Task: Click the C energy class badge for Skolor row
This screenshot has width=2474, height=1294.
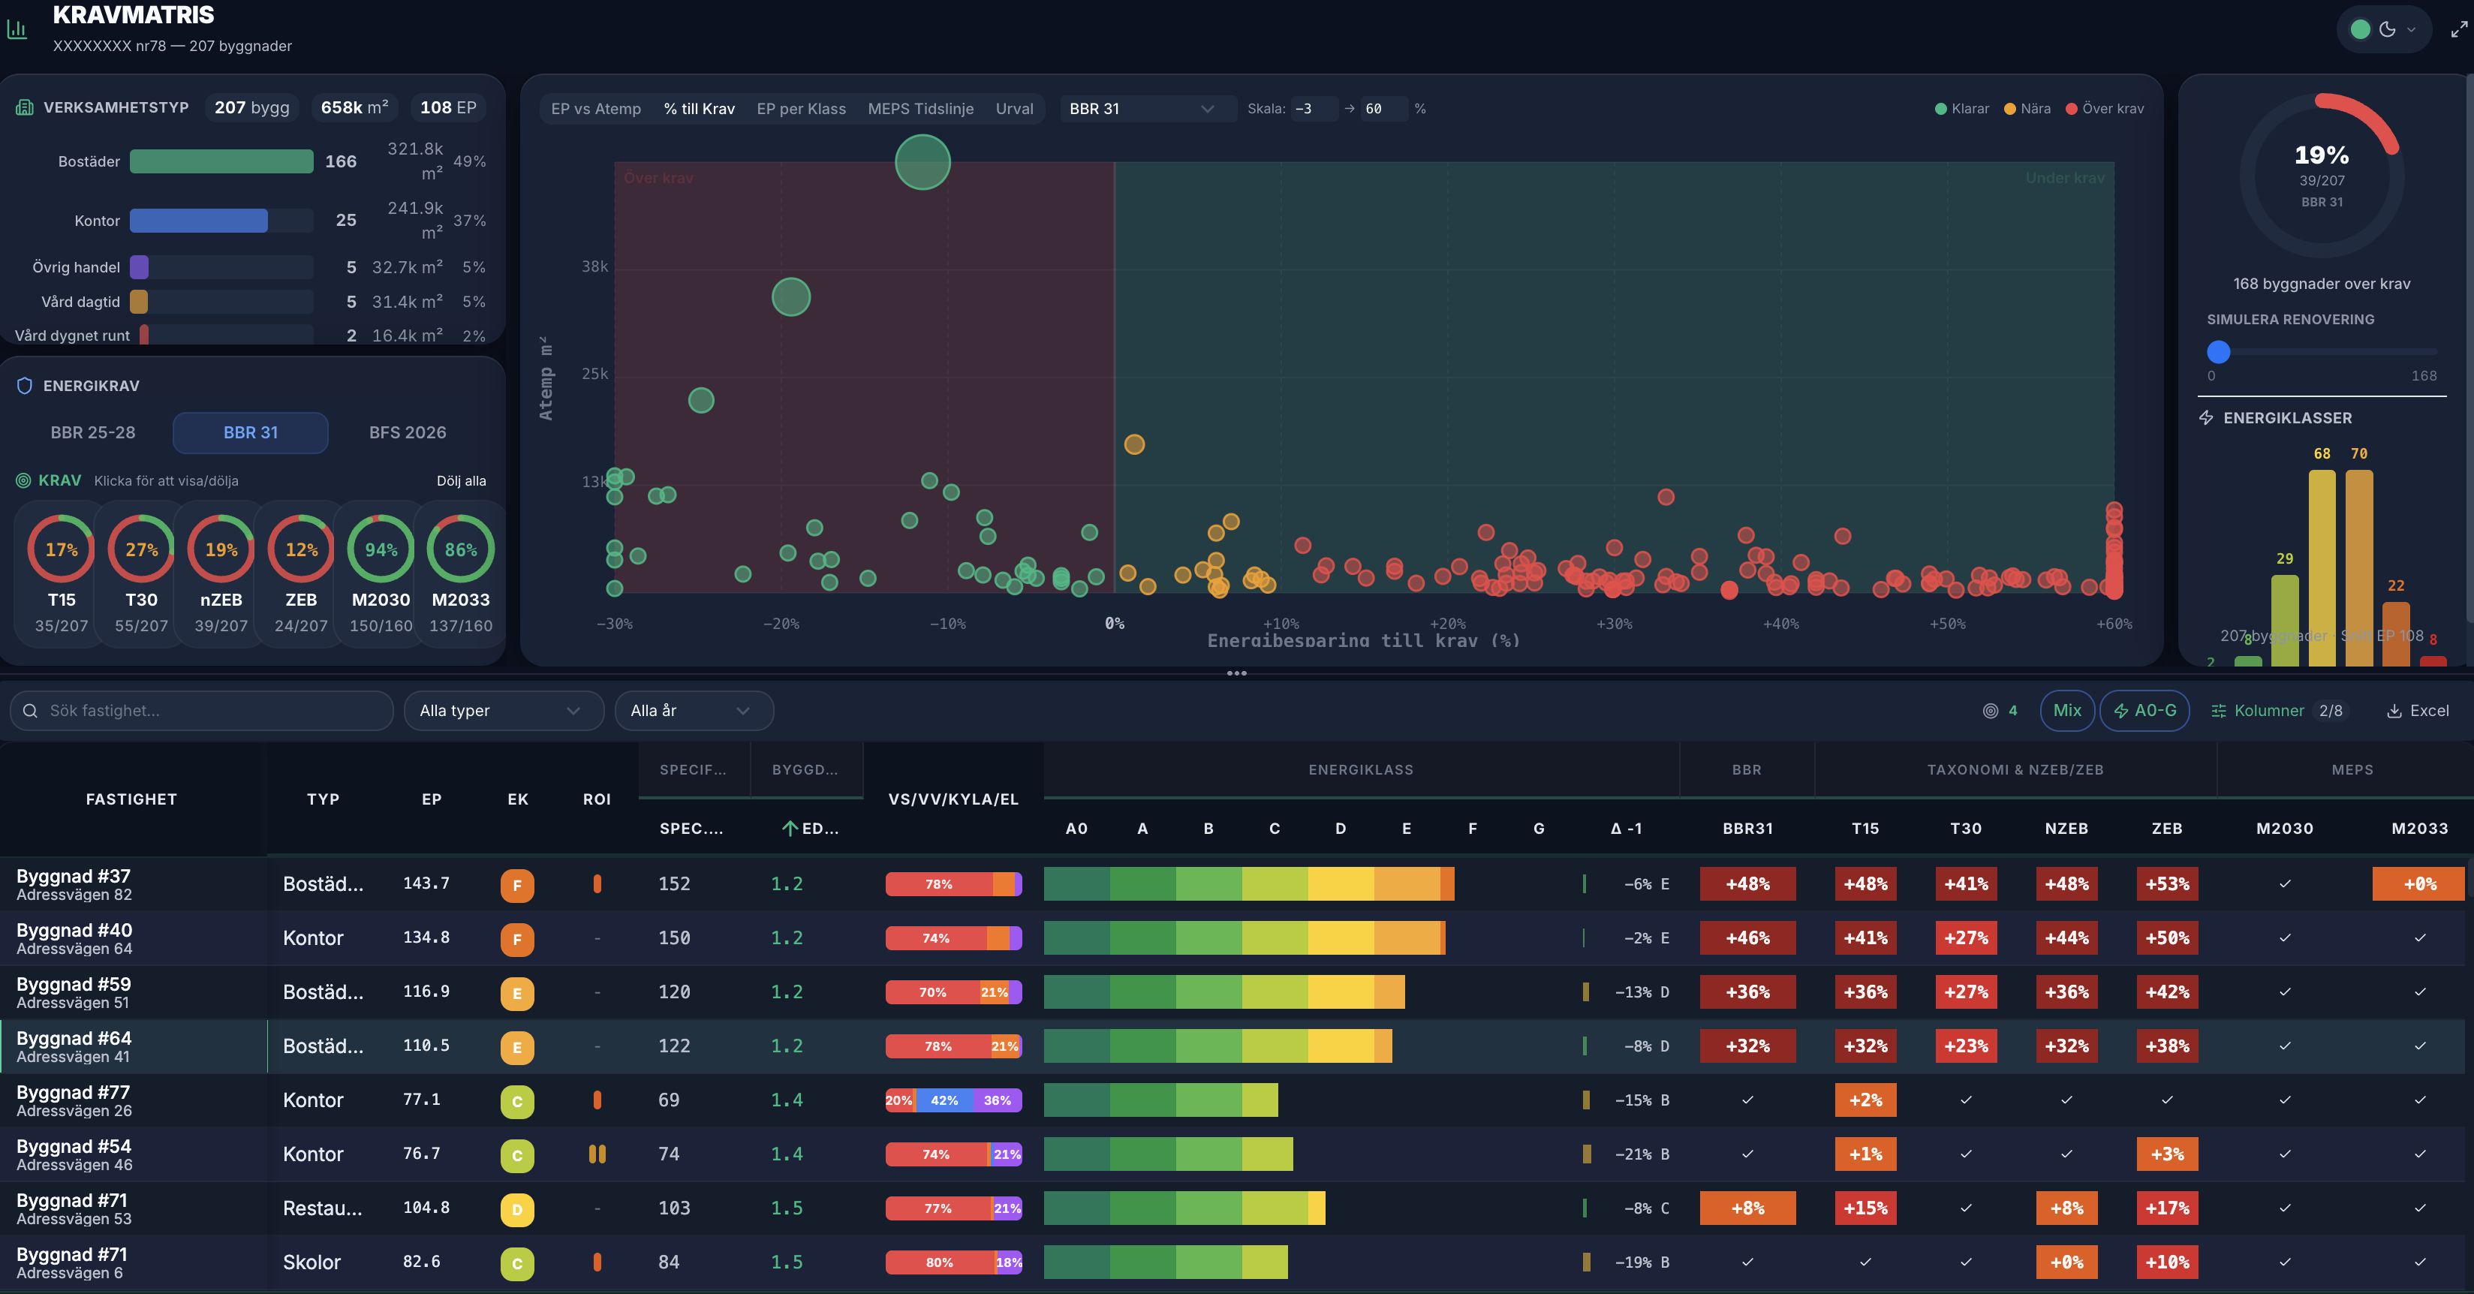Action: point(516,1263)
